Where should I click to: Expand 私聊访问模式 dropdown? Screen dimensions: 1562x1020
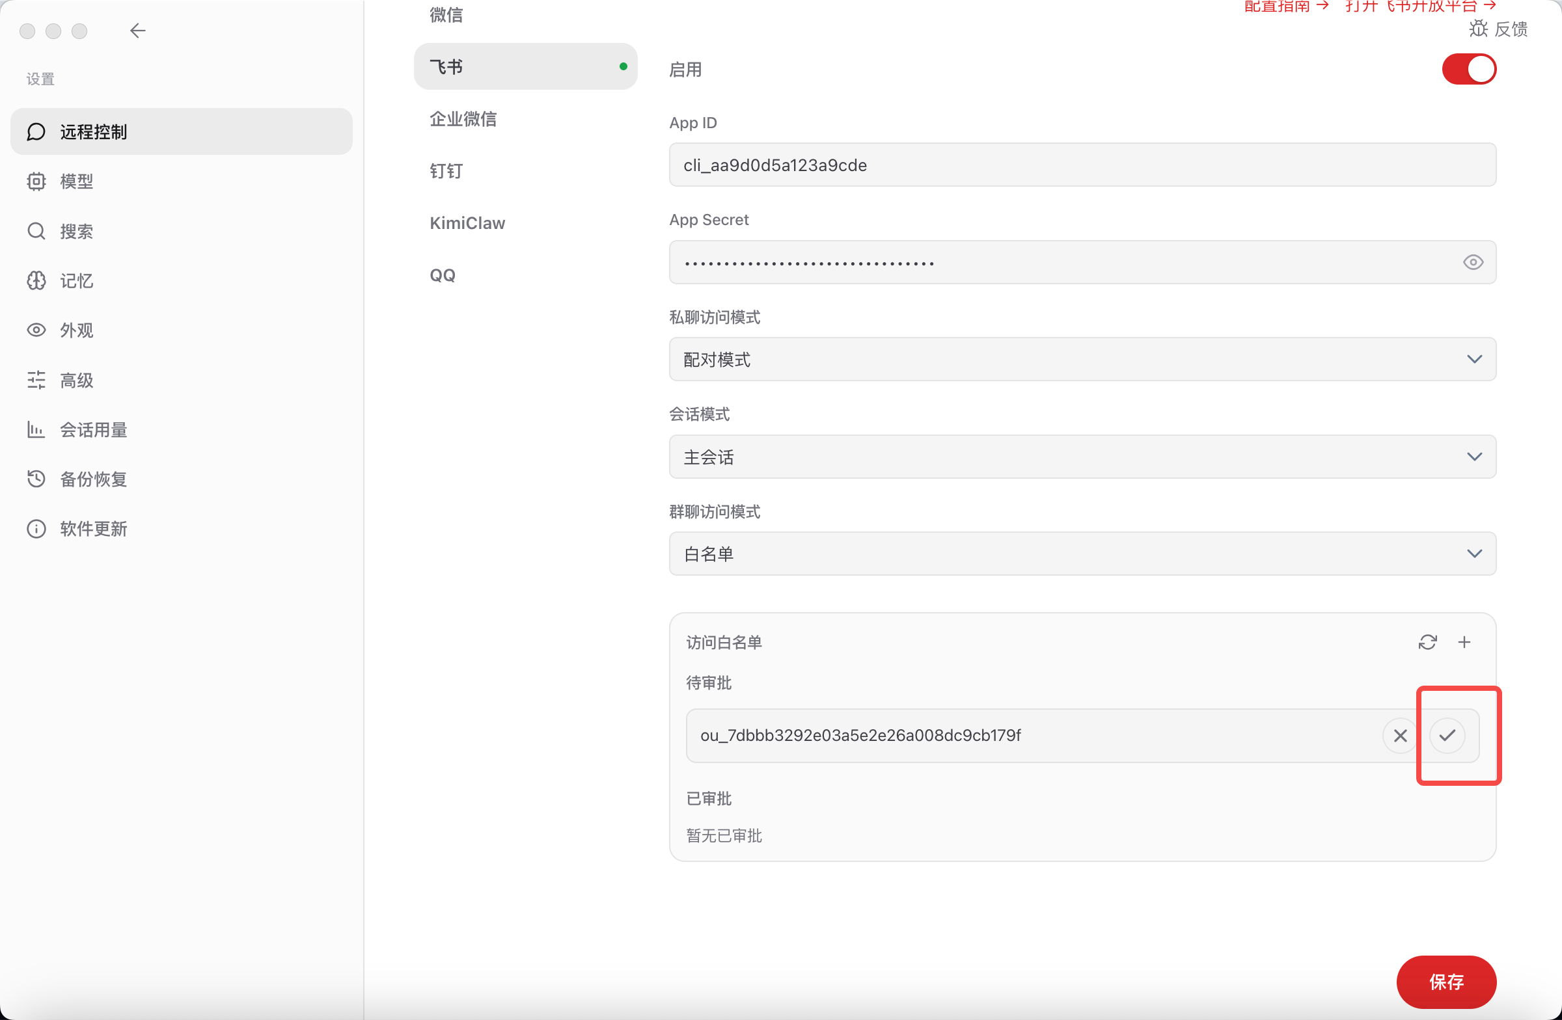(x=1082, y=359)
